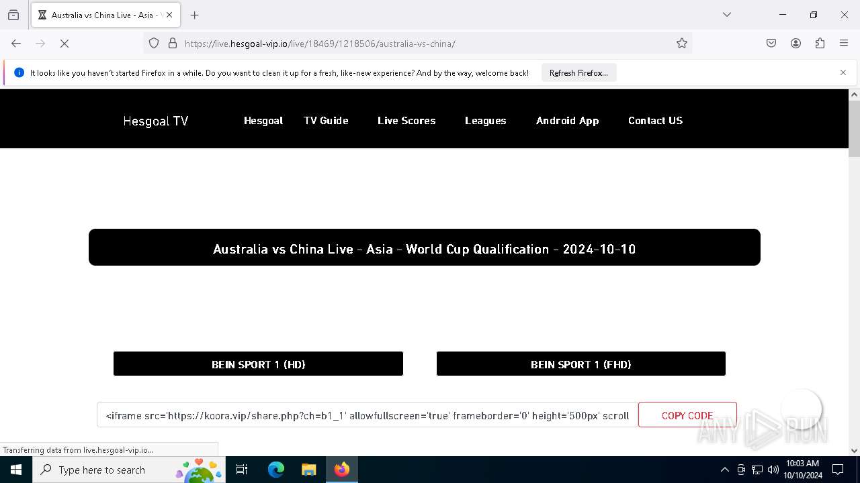Image resolution: width=860 pixels, height=483 pixels.
Task: Click the Australia vs China tab
Action: click(x=105, y=15)
